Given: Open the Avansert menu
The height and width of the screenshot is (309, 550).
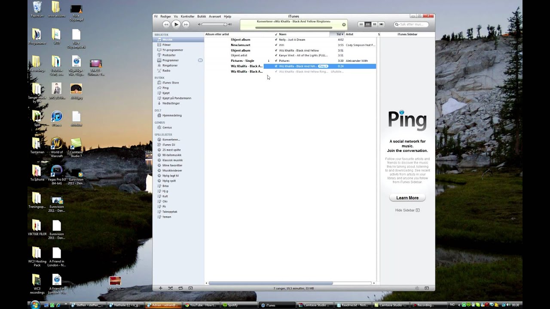Looking at the screenshot, I should (215, 16).
